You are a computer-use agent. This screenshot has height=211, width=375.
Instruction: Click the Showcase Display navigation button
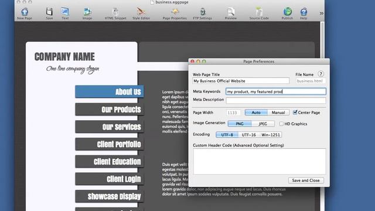110,196
